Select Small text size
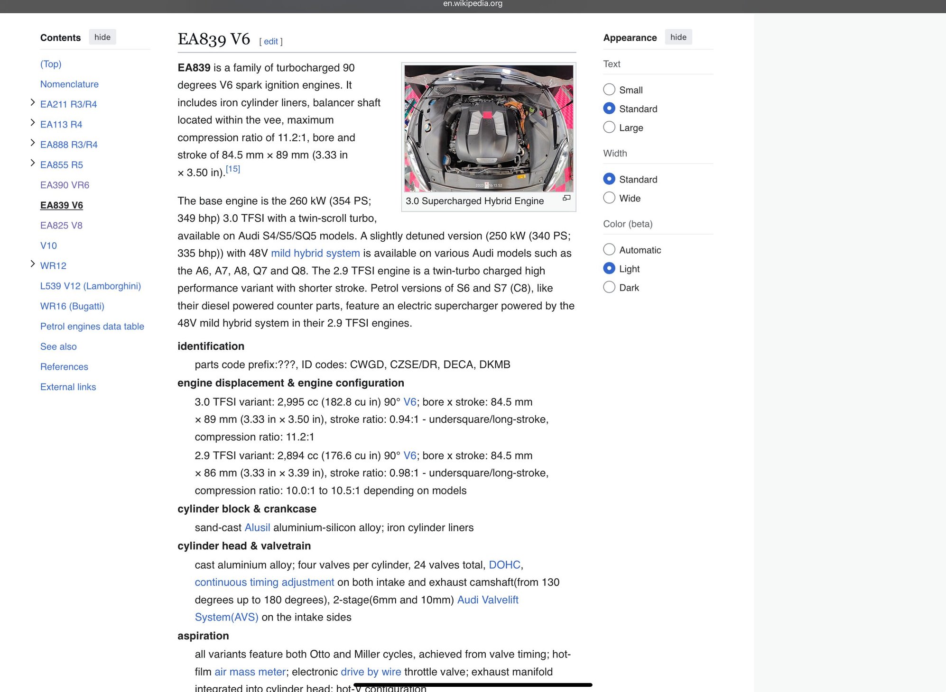 tap(609, 89)
